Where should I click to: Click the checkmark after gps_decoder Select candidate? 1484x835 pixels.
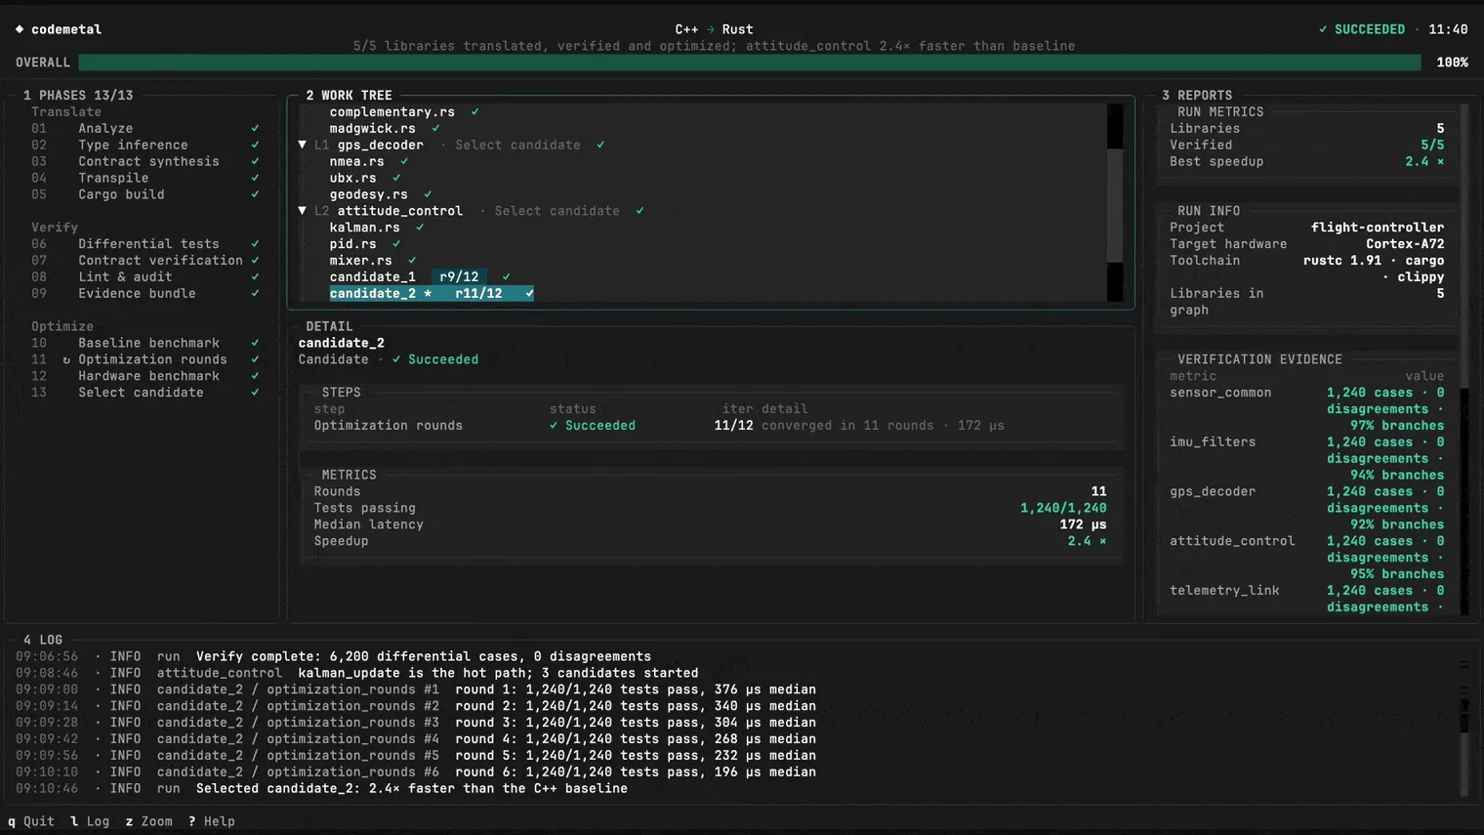point(600,145)
